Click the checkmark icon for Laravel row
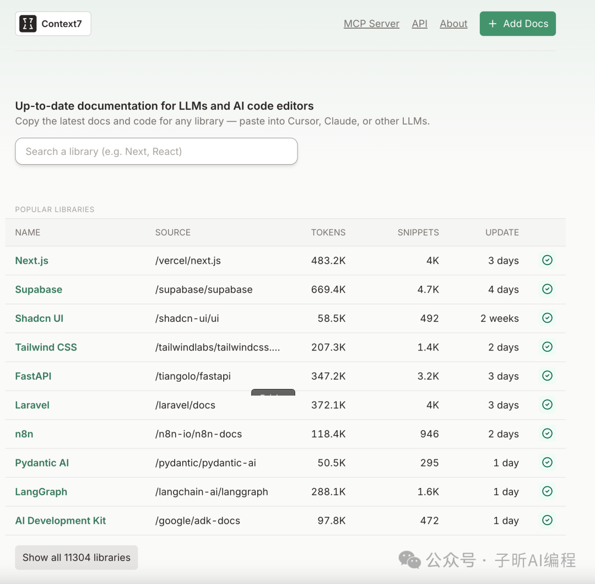This screenshot has width=595, height=584. (547, 404)
